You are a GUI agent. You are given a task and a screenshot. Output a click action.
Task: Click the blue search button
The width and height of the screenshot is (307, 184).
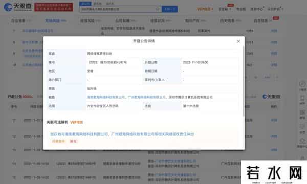click(170, 9)
